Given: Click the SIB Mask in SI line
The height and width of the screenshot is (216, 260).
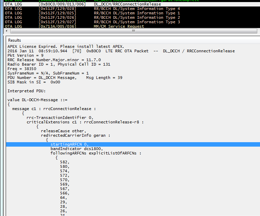Looking at the screenshot, I should pyautogui.click(x=34, y=82).
